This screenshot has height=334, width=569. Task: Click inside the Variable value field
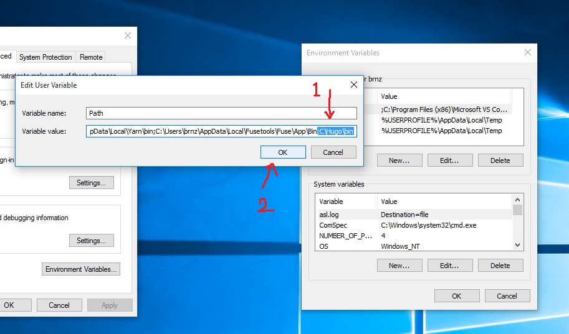point(221,131)
